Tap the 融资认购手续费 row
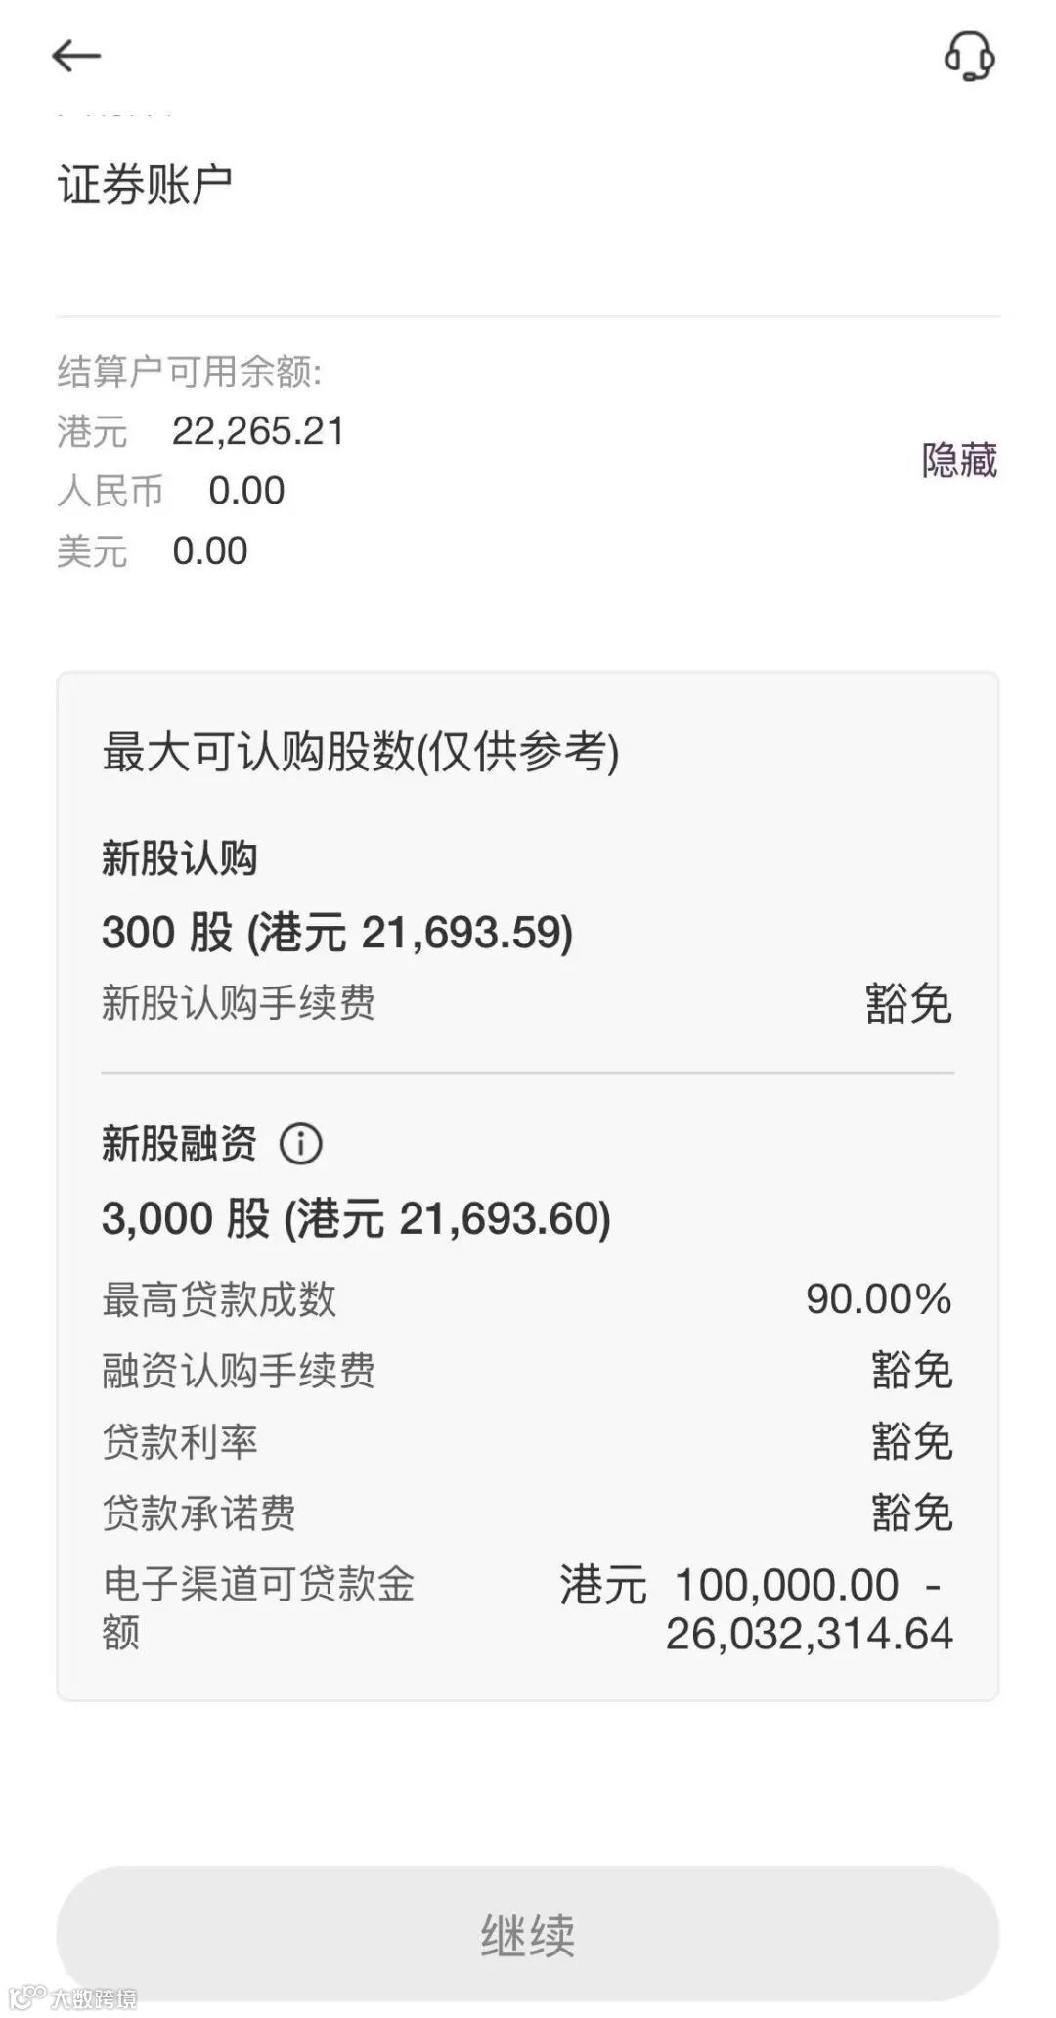The height and width of the screenshot is (2018, 1056). pos(528,1370)
